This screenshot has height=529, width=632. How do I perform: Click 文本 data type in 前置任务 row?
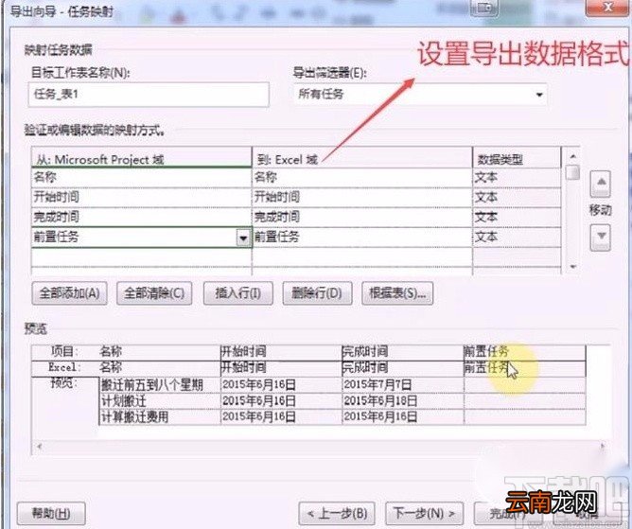pos(517,238)
